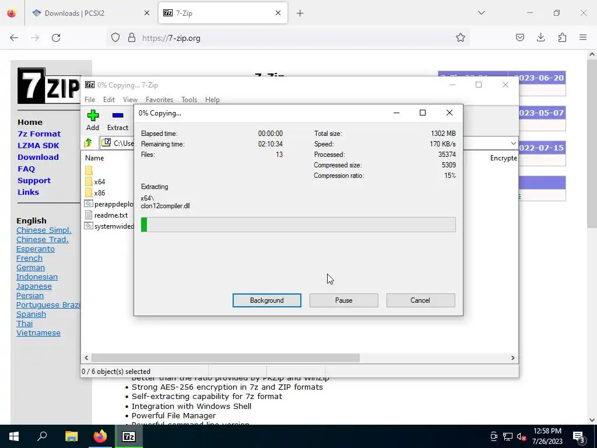
Task: Click the Firefox reload icon
Action: (x=56, y=38)
